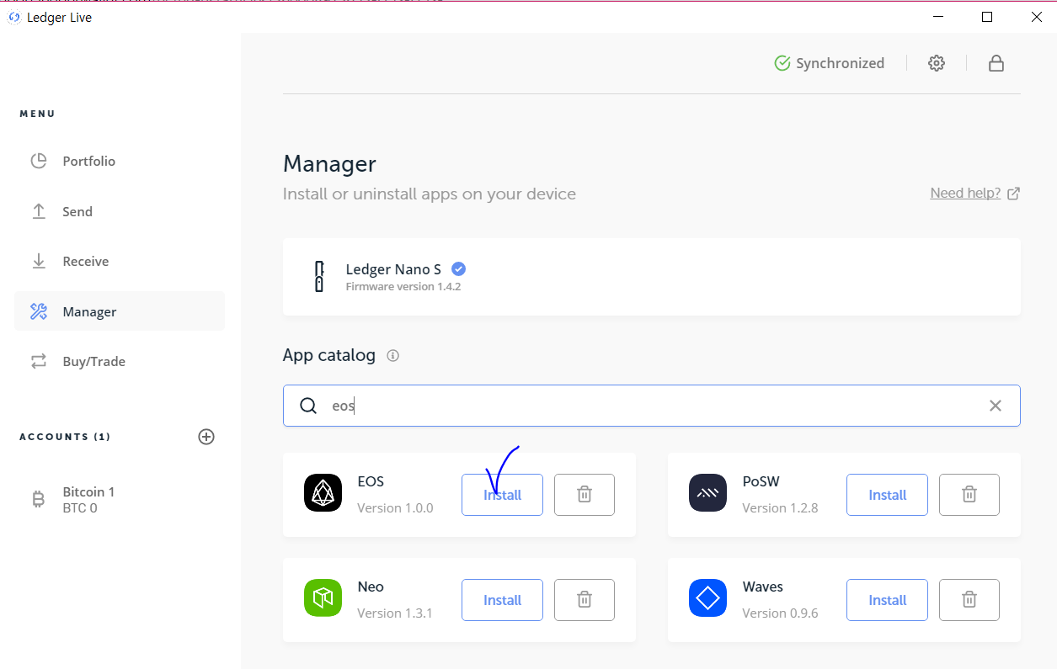The height and width of the screenshot is (669, 1057).
Task: Install the PoSW app
Action: pos(887,495)
